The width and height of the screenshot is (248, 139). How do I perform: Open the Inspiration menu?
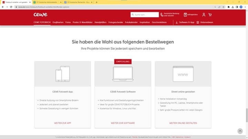coord(145,22)
